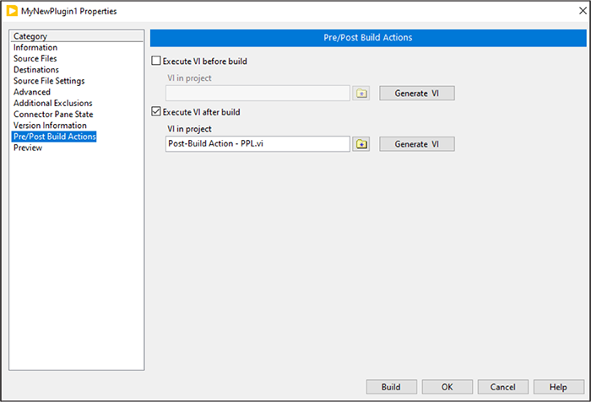Click the browse folder icon for pre-build VI

coord(361,93)
